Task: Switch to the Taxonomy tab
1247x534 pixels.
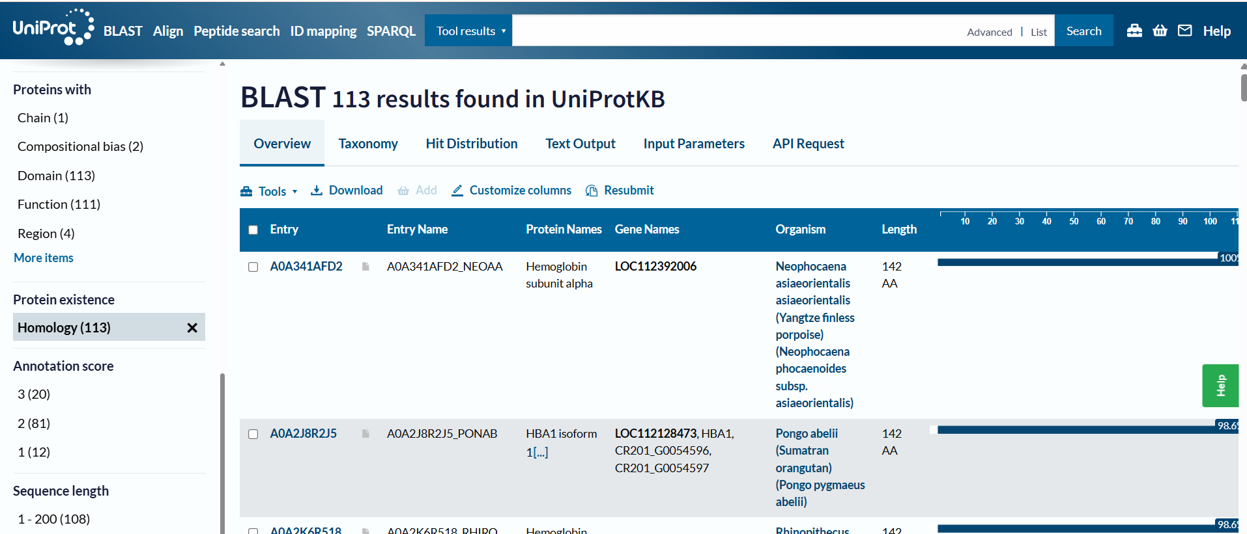Action: click(x=367, y=144)
